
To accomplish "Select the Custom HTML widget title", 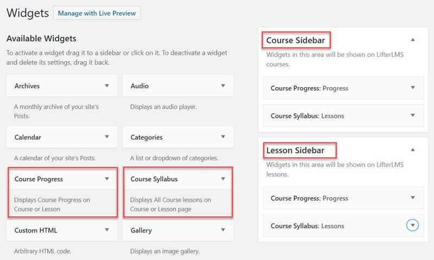I will tap(36, 230).
